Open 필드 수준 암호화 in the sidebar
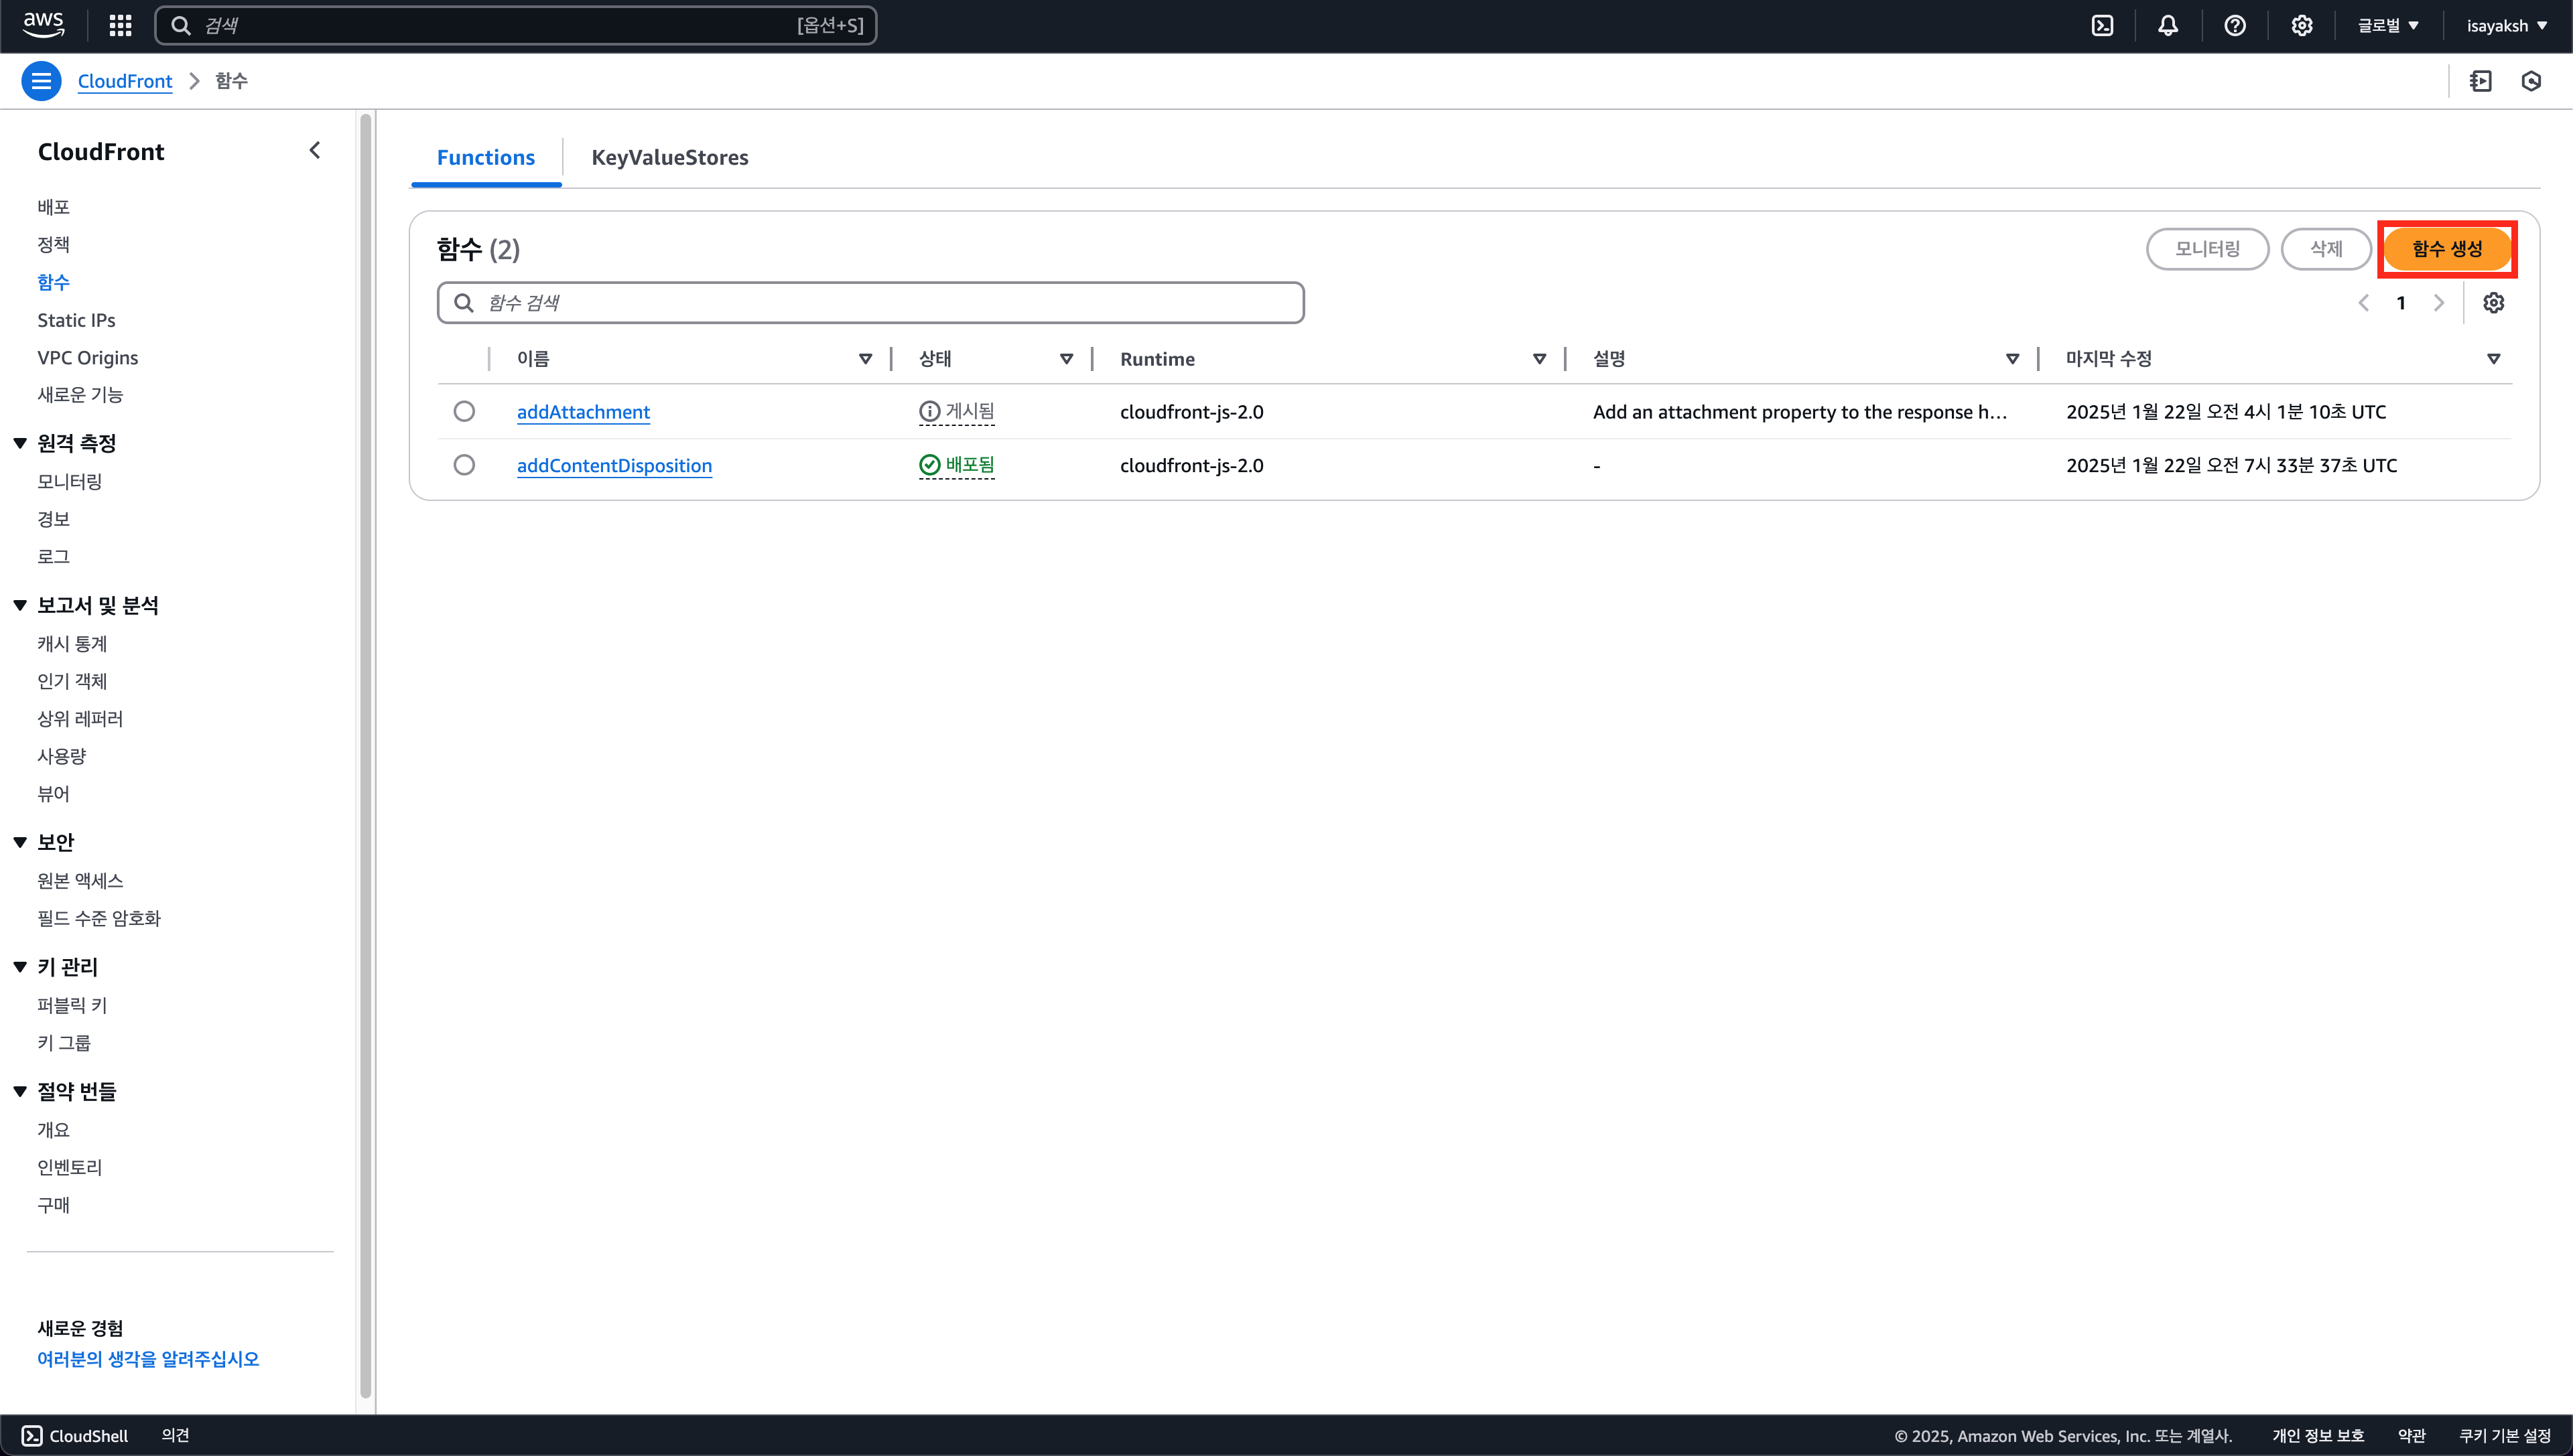This screenshot has height=1456, width=2573. 99,919
